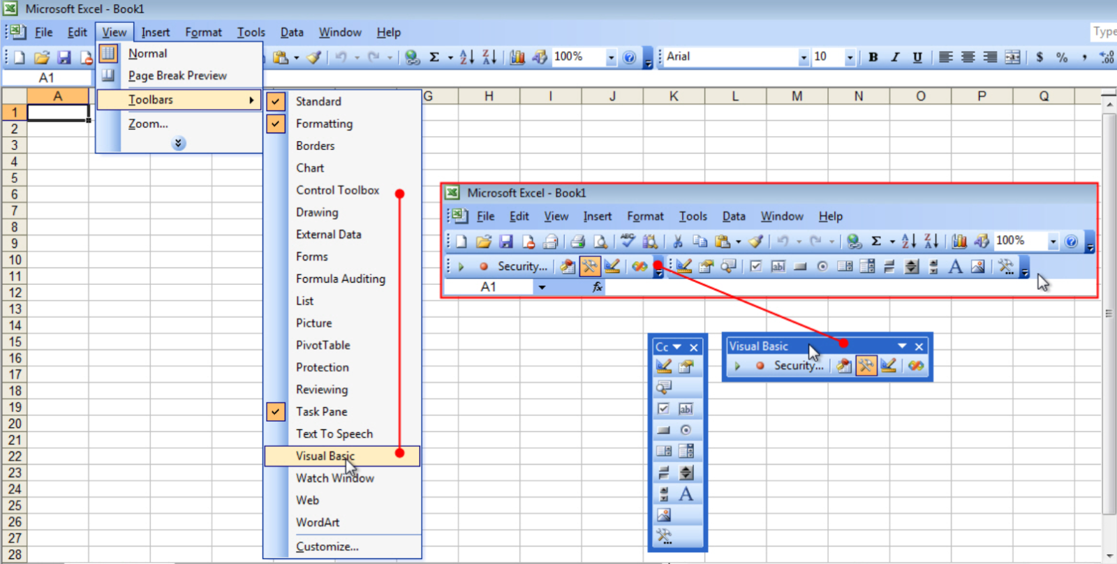Click the Format Painter brush icon
The height and width of the screenshot is (564, 1117).
[x=314, y=57]
